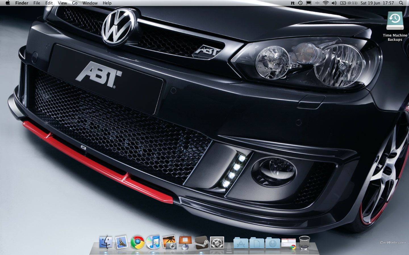Restore the minimized Chrome window in Dock
Image resolution: width=409 pixels, height=255 pixels.
tap(289, 244)
